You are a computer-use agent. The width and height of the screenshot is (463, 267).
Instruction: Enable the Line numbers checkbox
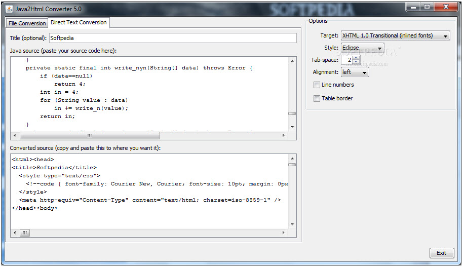click(317, 85)
